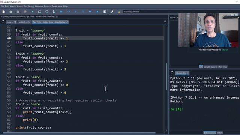Viewport: 240px width, 135px height.
Task: Run file with the green play icon
Action: coord(33,12)
